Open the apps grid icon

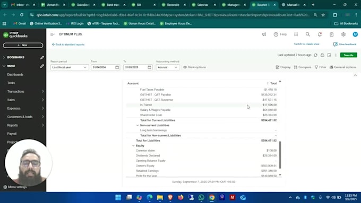296,34
